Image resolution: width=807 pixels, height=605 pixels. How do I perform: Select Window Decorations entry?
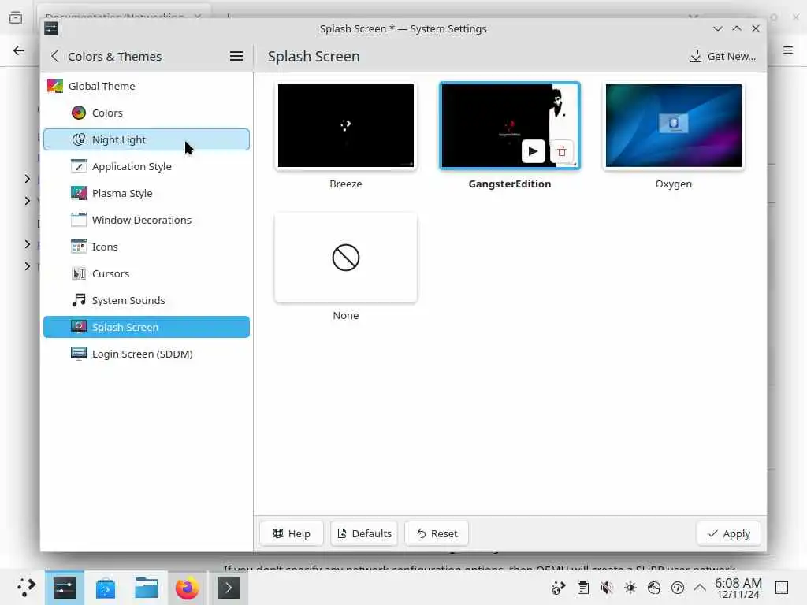point(146,220)
